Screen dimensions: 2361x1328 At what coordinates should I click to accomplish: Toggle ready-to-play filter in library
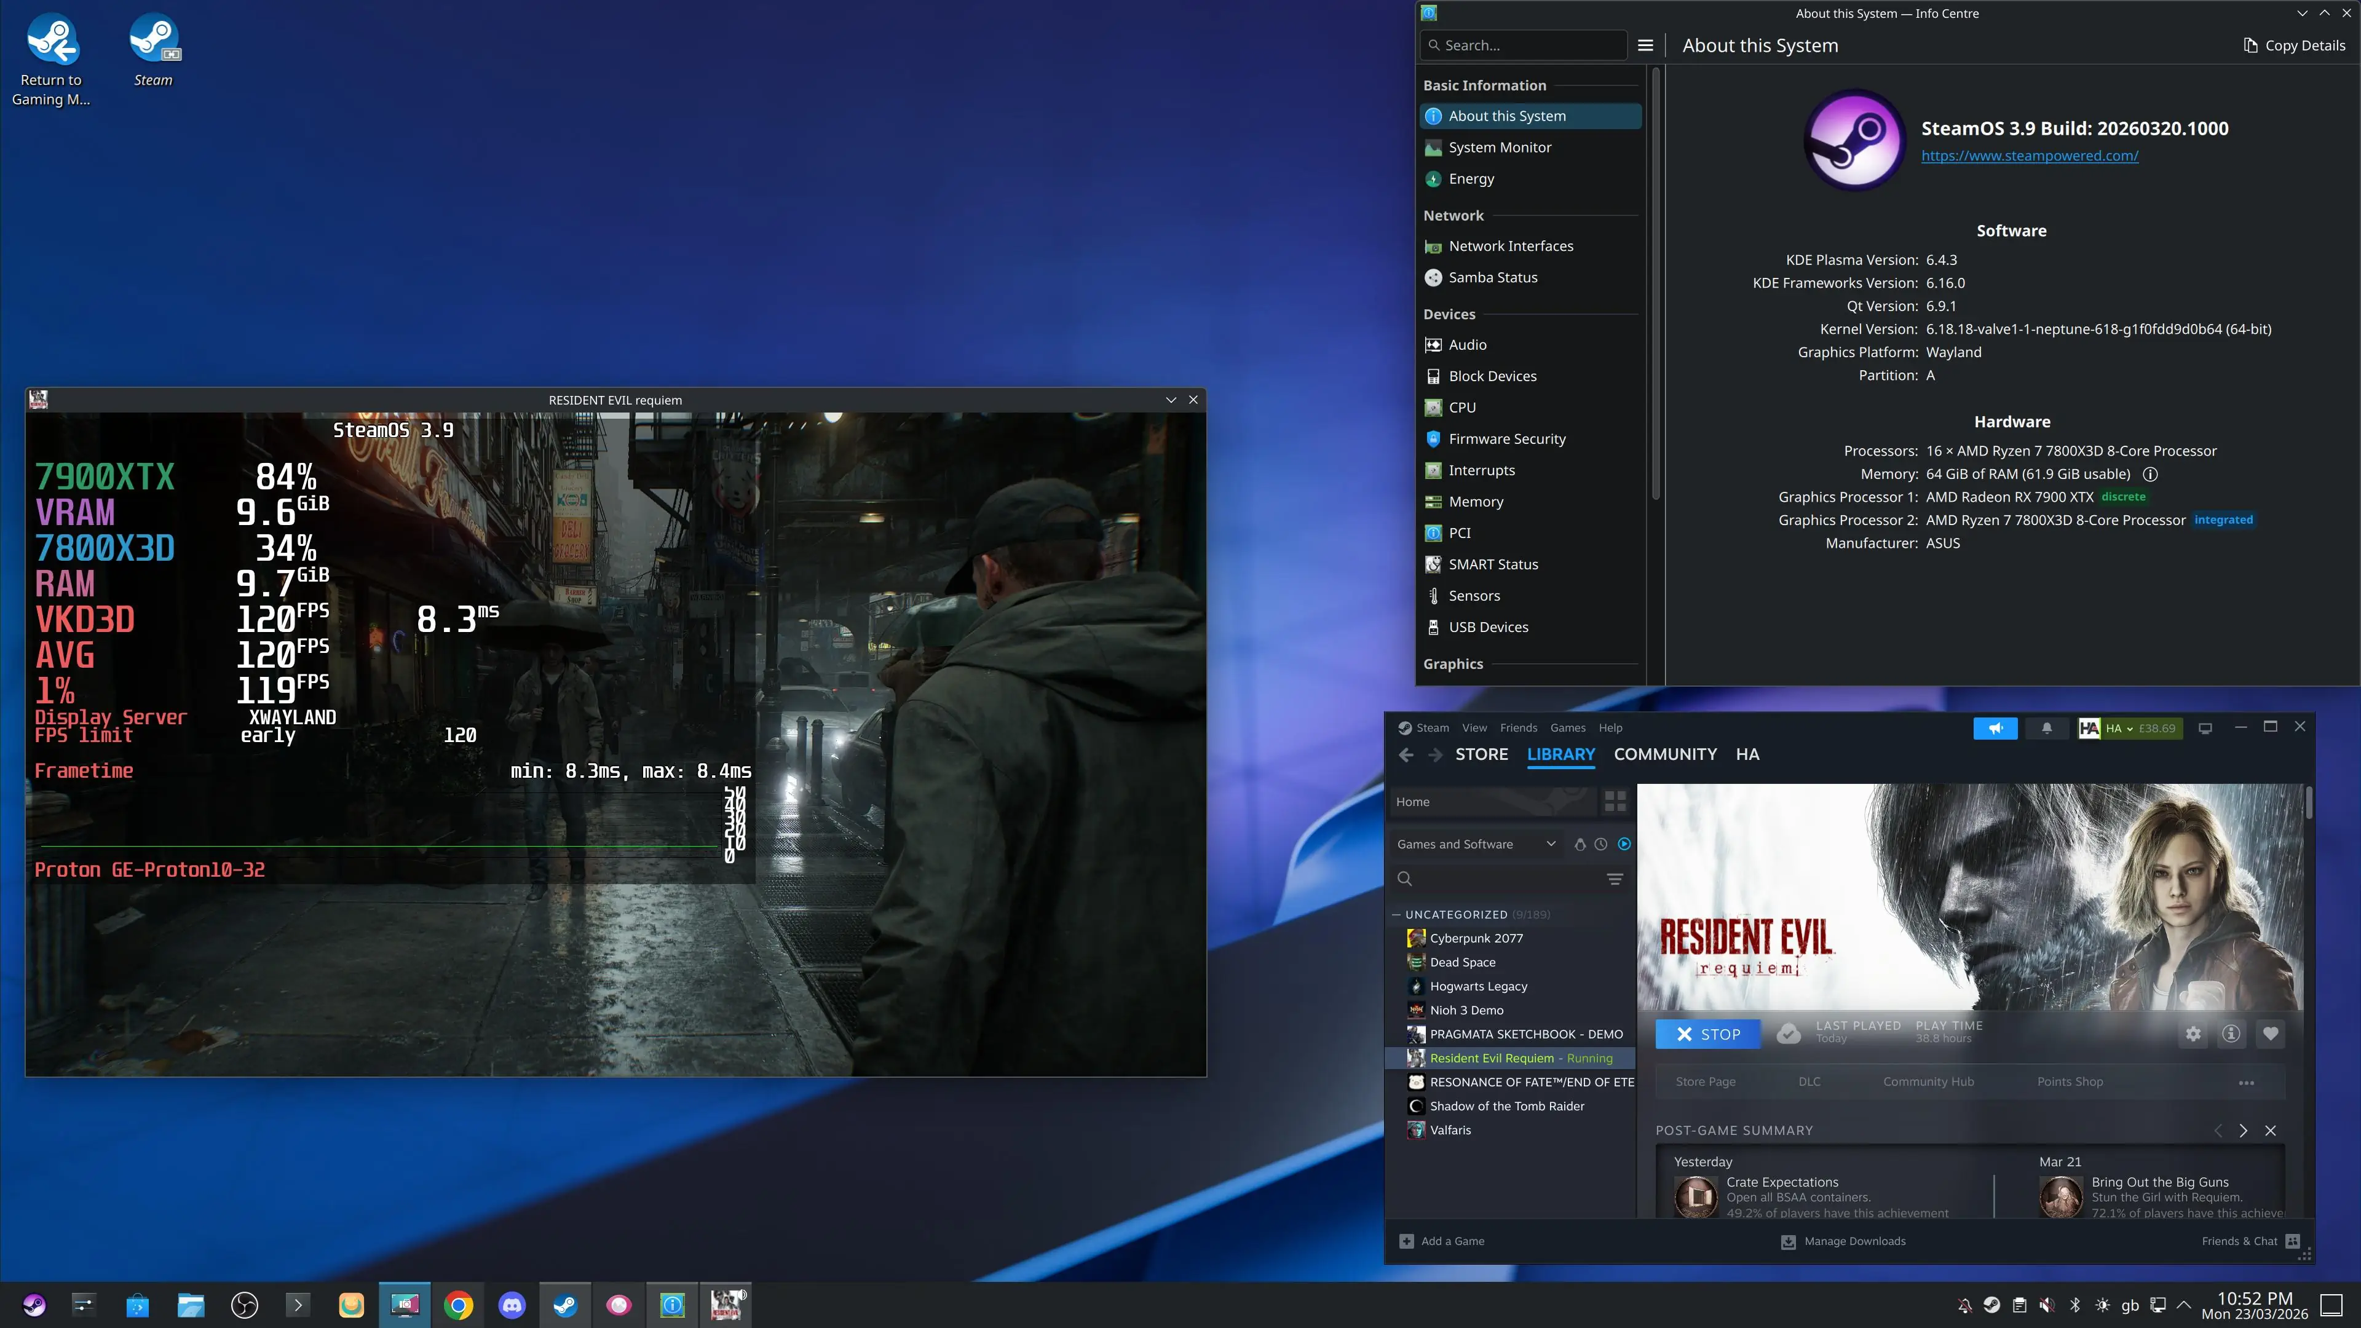[x=1624, y=844]
